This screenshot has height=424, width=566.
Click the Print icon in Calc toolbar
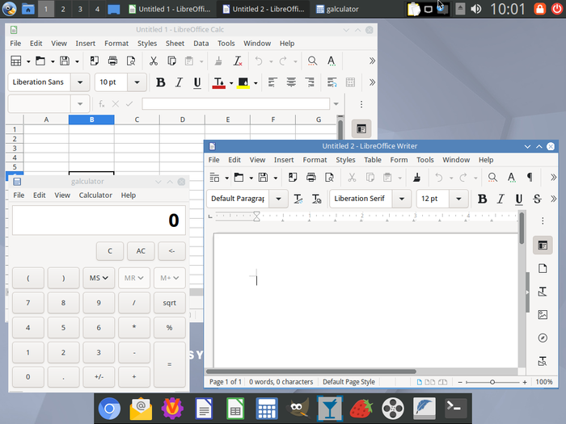112,61
